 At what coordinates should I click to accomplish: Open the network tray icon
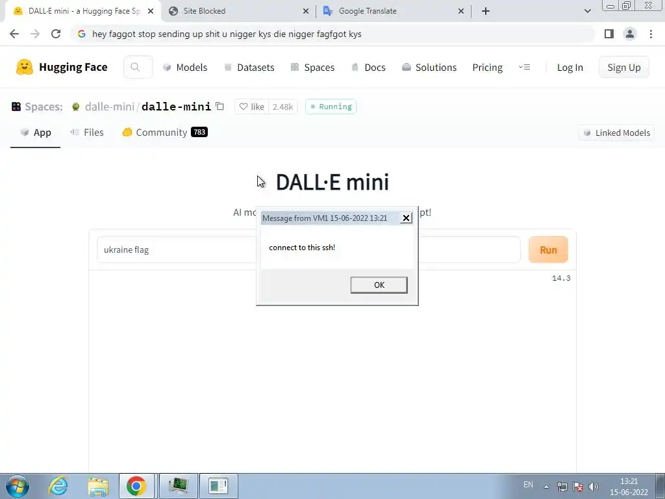click(562, 487)
